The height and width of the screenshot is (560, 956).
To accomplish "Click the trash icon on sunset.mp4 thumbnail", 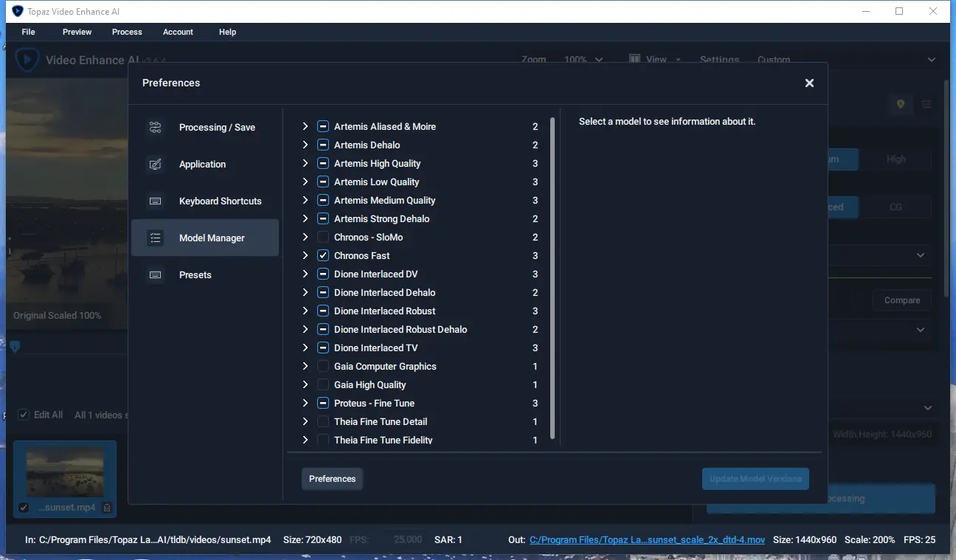I will (107, 508).
